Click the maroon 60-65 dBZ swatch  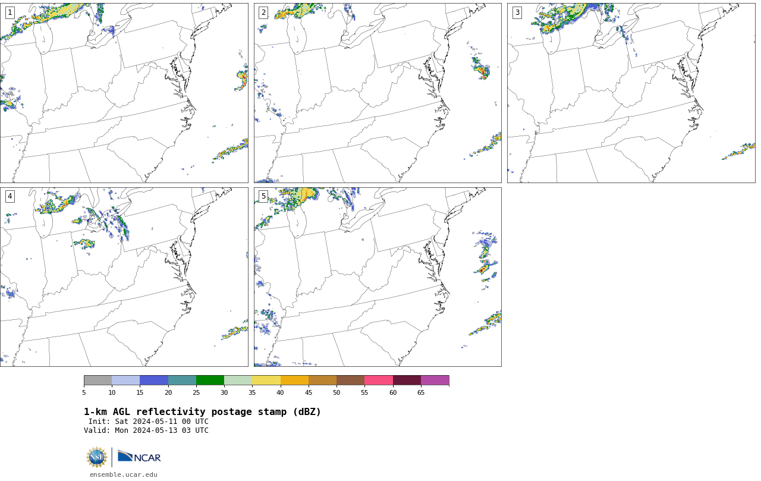coord(407,381)
